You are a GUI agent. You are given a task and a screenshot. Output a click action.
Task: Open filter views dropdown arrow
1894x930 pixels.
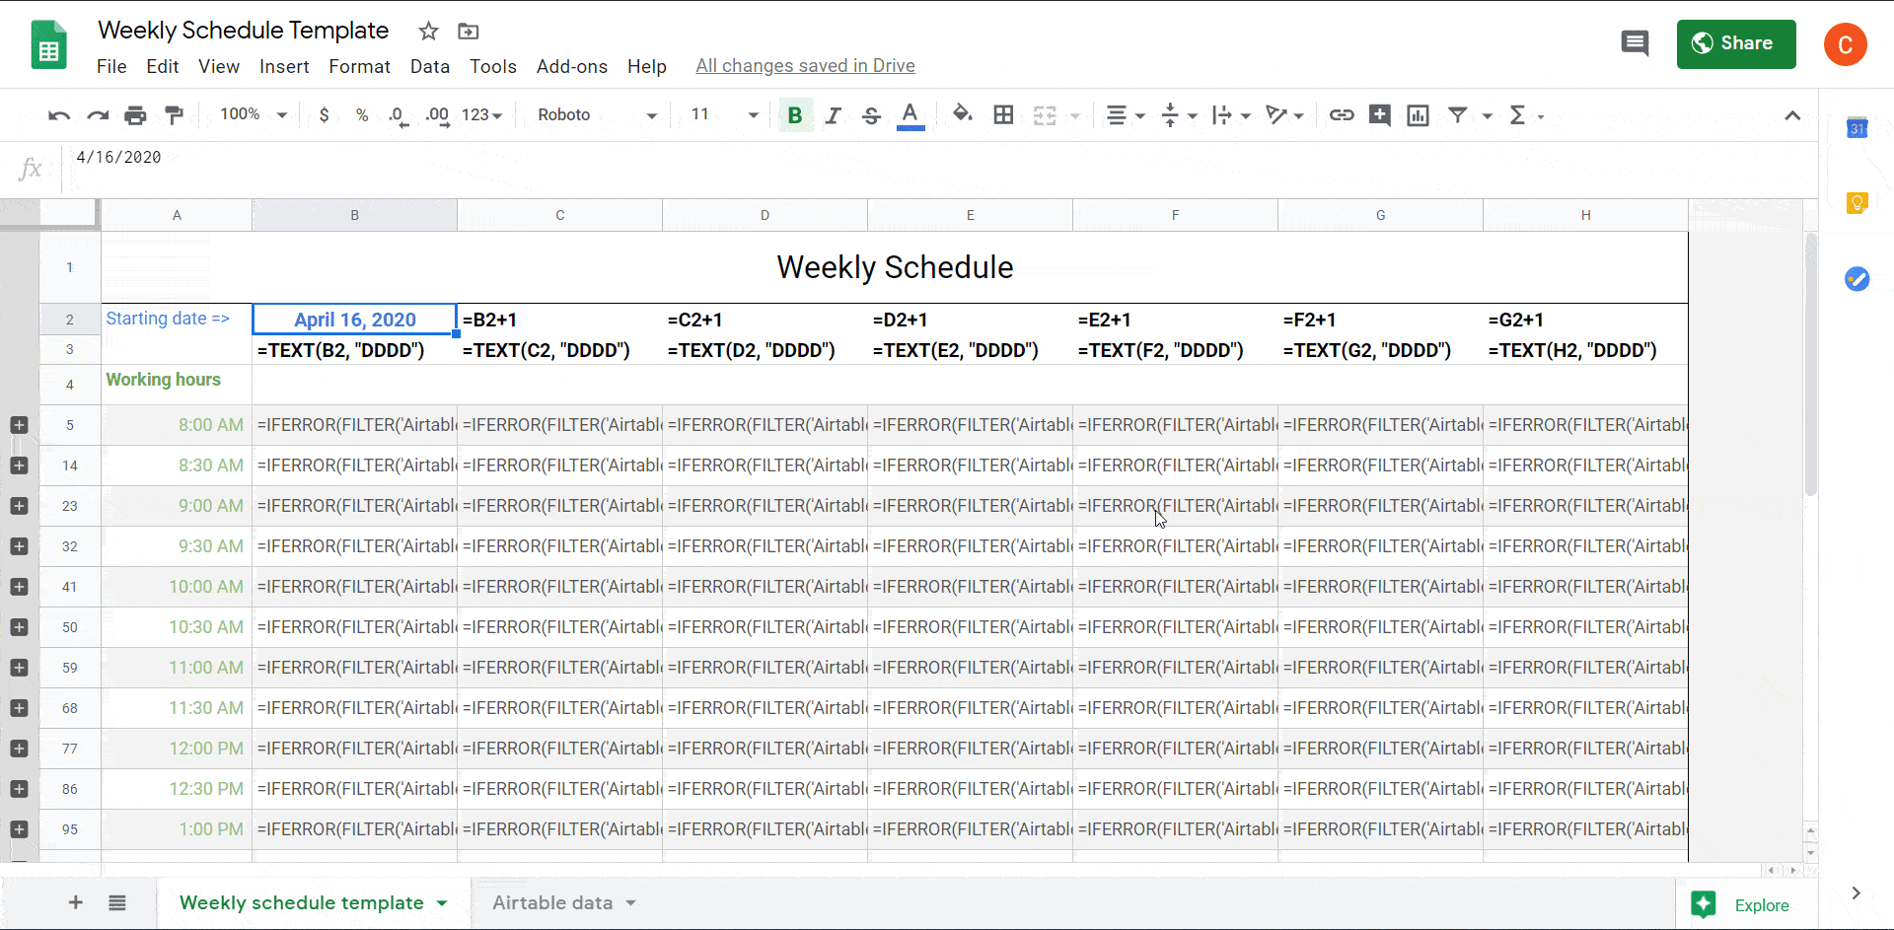1487,116
